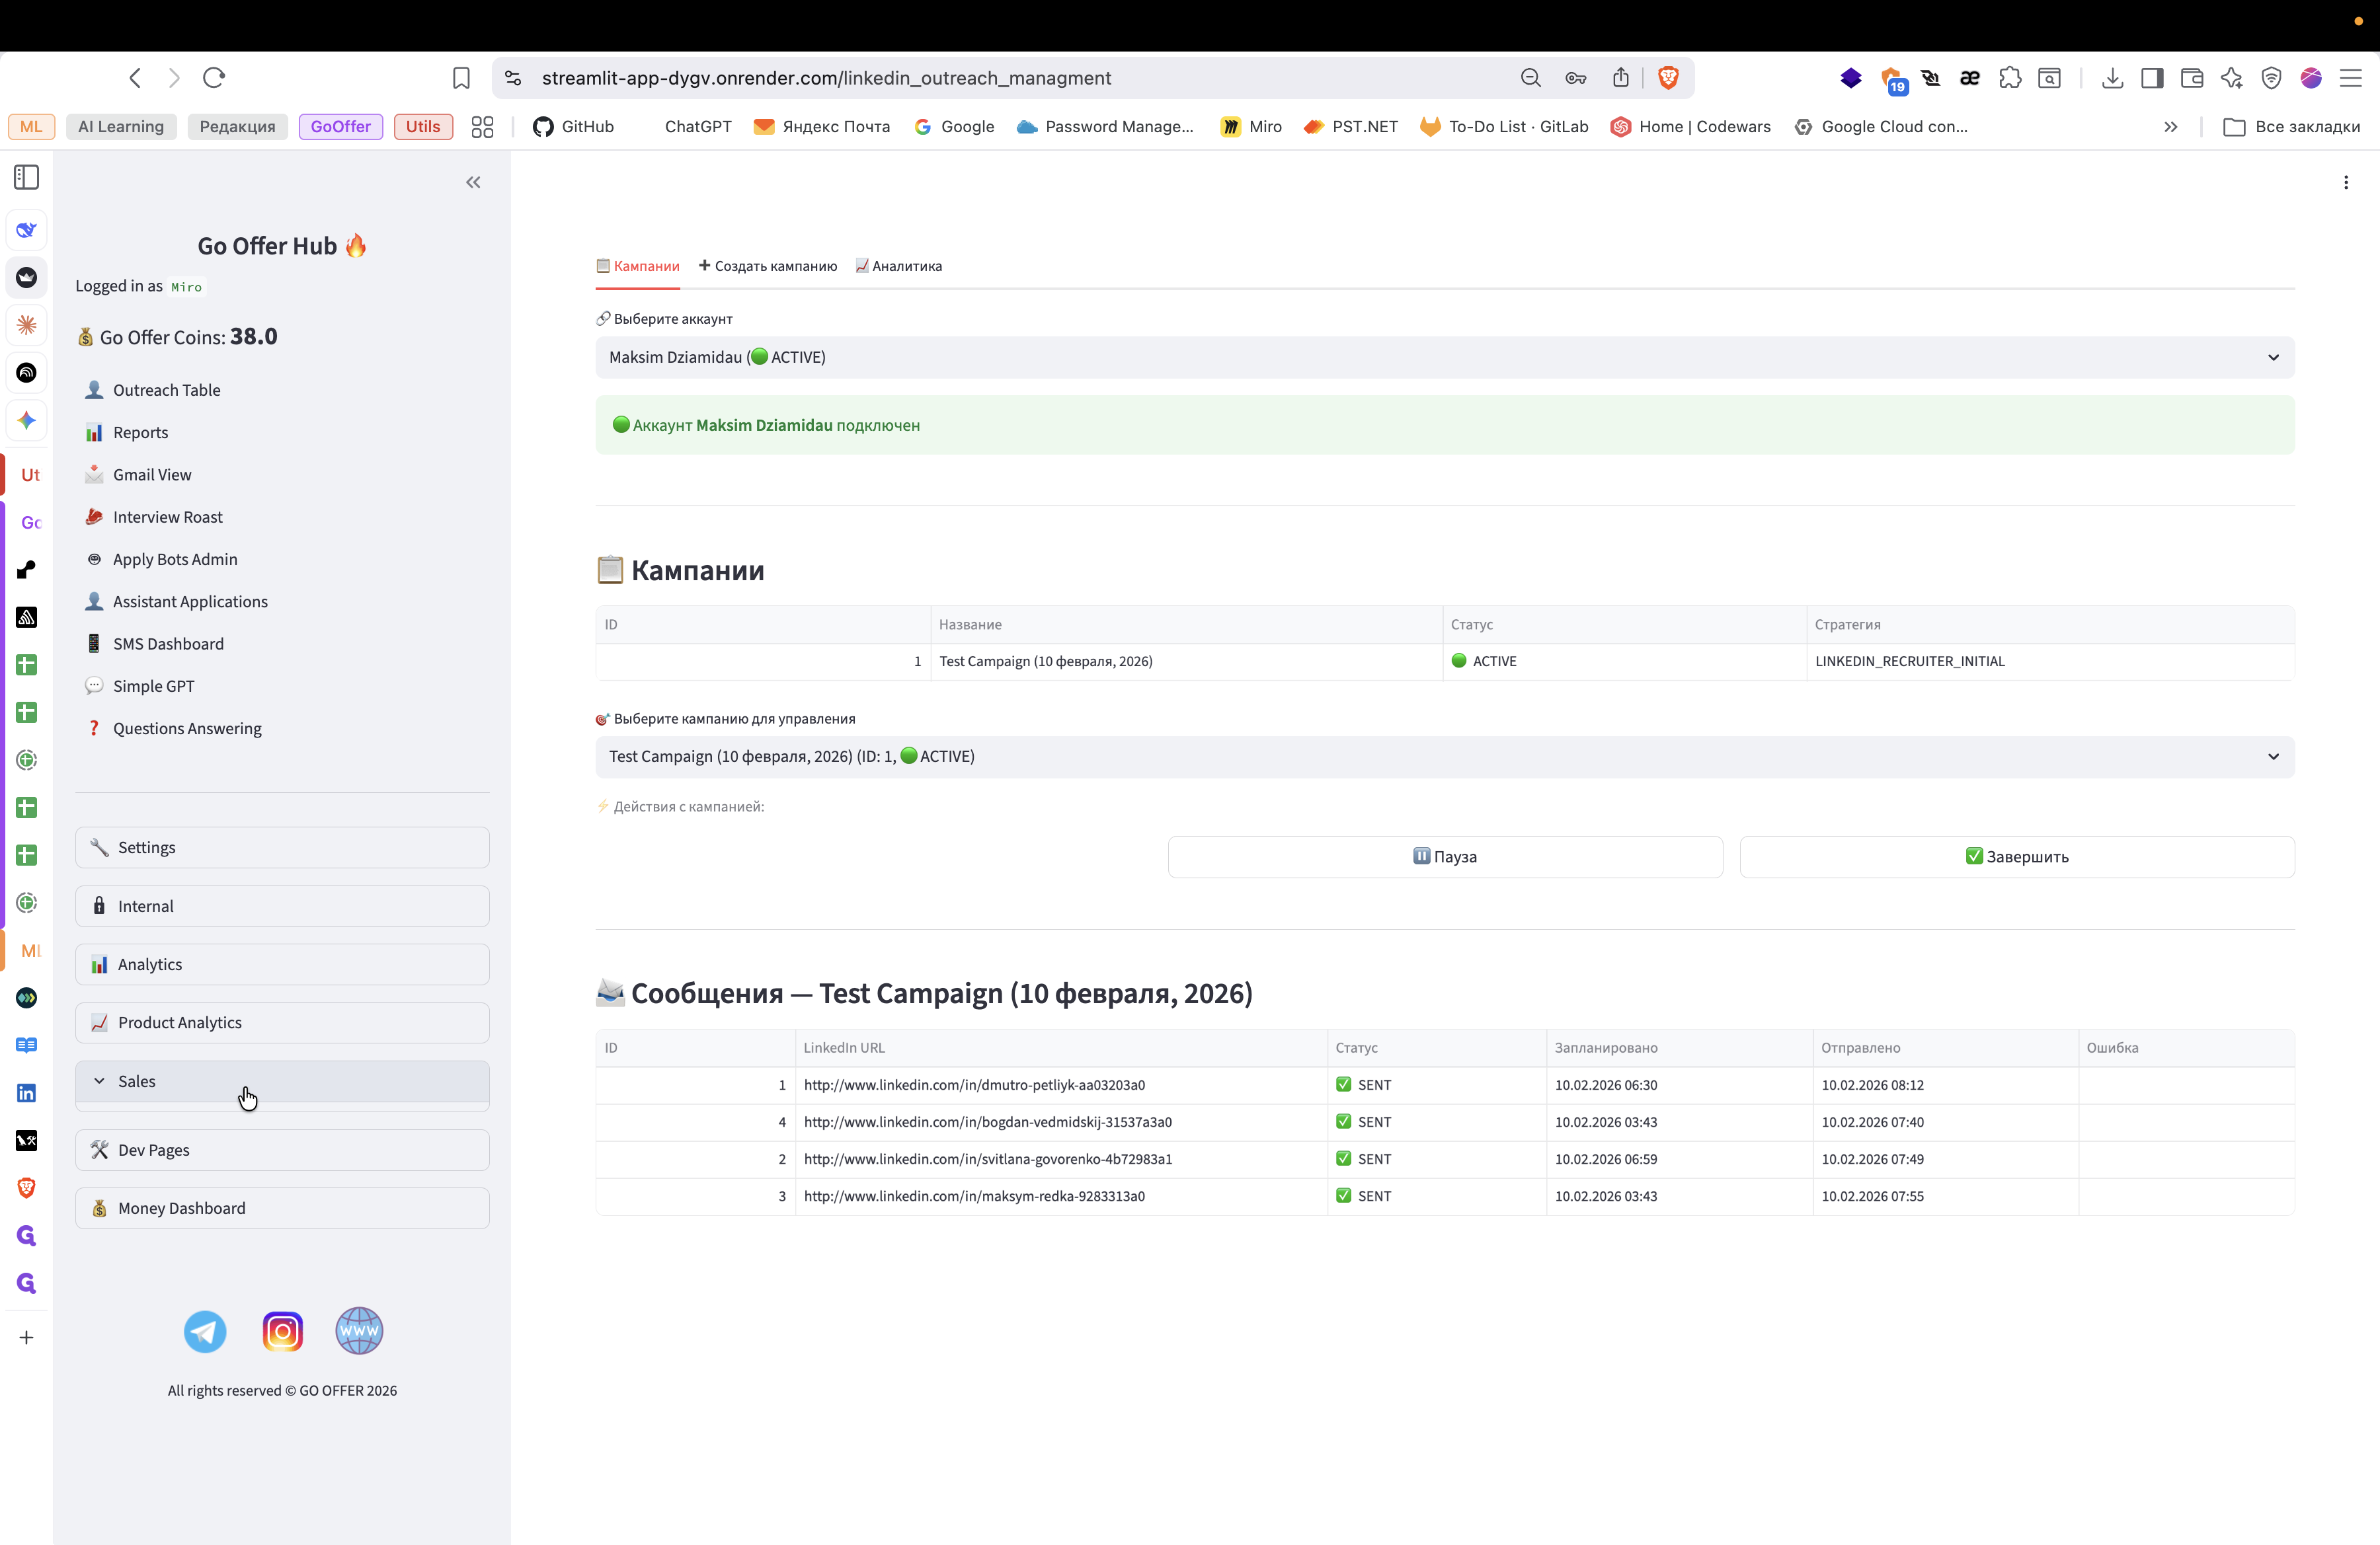Open the Outreach Table page link
Image resolution: width=2380 pixels, height=1545 pixels.
tap(166, 390)
